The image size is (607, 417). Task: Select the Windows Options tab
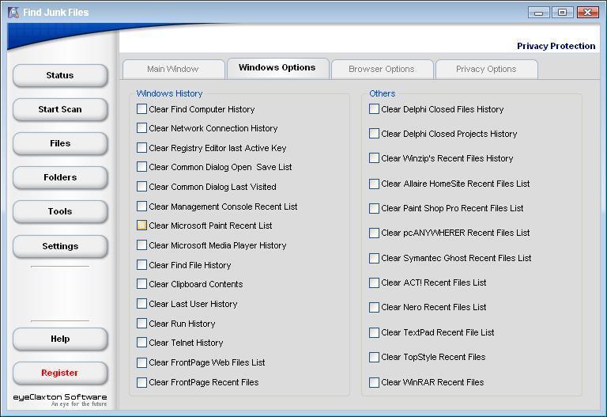point(277,68)
